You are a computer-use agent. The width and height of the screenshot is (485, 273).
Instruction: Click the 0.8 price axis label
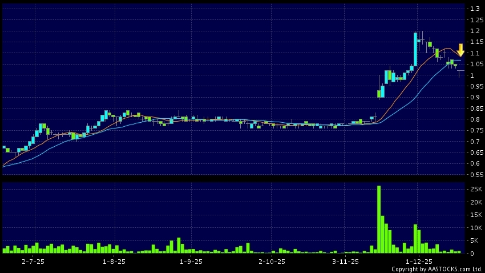pyautogui.click(x=474, y=119)
